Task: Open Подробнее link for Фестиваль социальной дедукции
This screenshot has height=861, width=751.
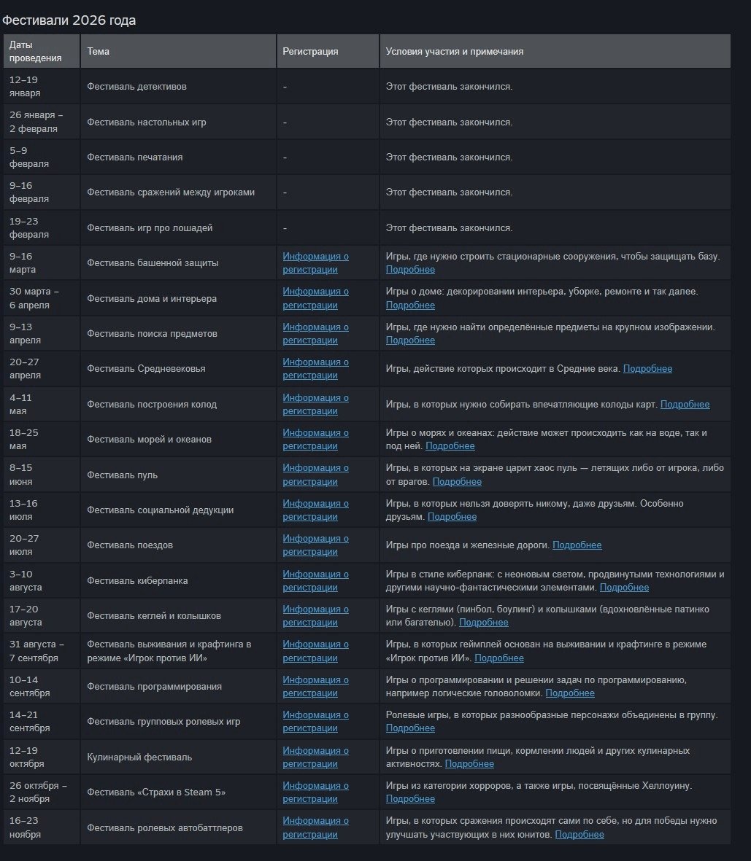Action: 452,516
